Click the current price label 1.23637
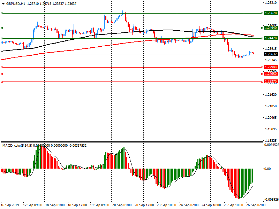Screen dimensions: 279x209 pos(271,54)
